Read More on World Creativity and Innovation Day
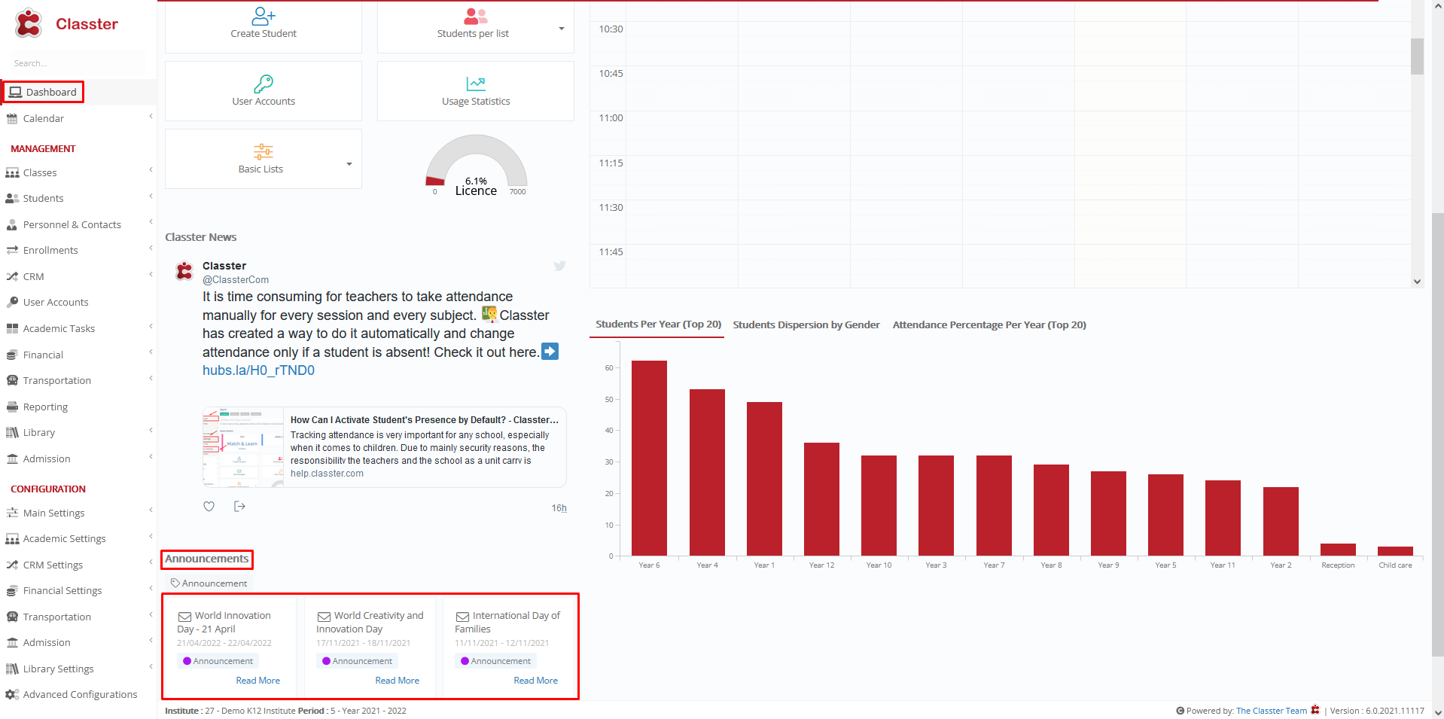The width and height of the screenshot is (1444, 719). pos(397,681)
